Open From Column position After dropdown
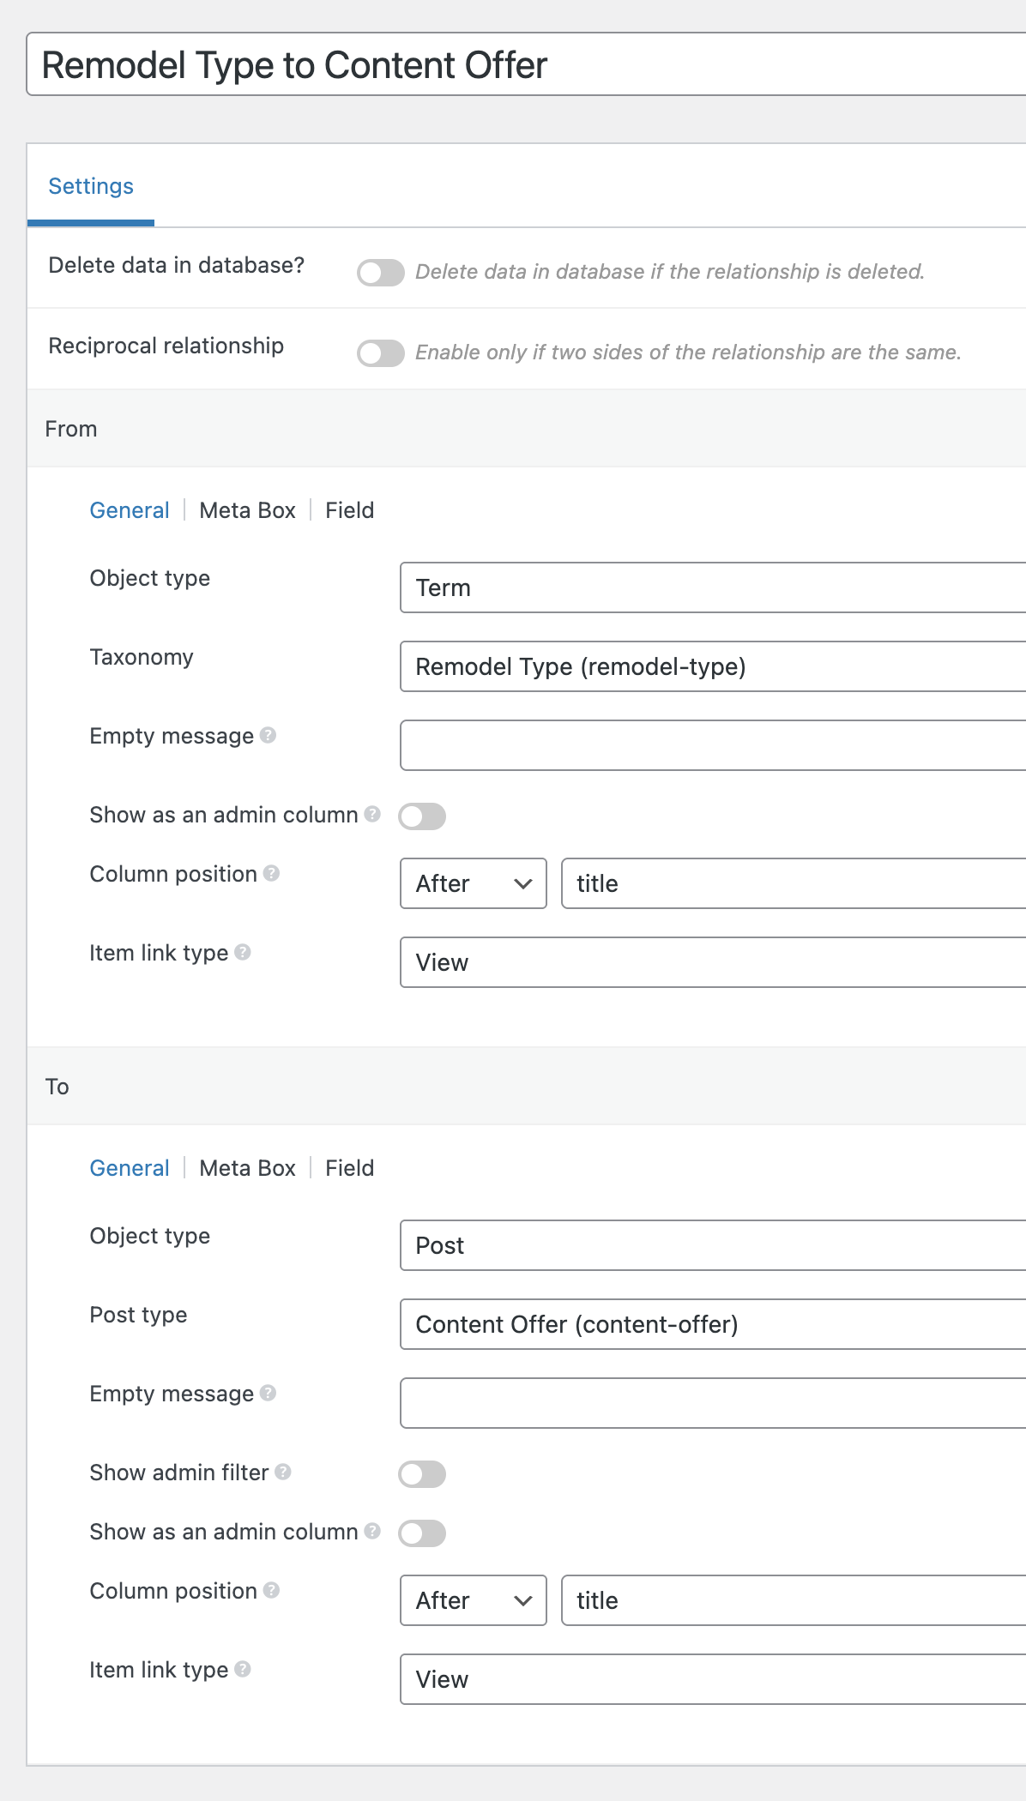1026x1801 pixels. [x=473, y=883]
